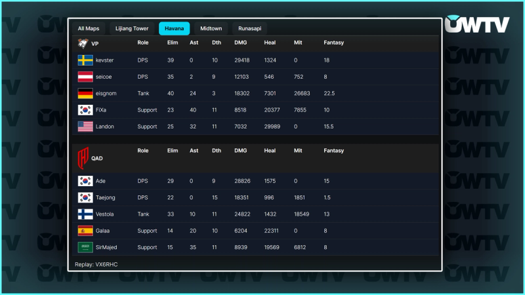The width and height of the screenshot is (525, 295).
Task: Click Taejong's damage value 18351
Action: 241,197
